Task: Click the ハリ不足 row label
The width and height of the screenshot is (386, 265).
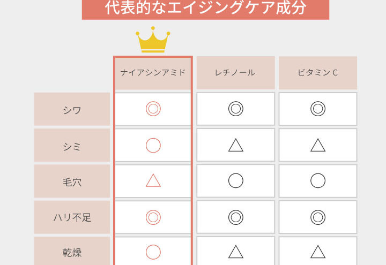Action: [72, 217]
